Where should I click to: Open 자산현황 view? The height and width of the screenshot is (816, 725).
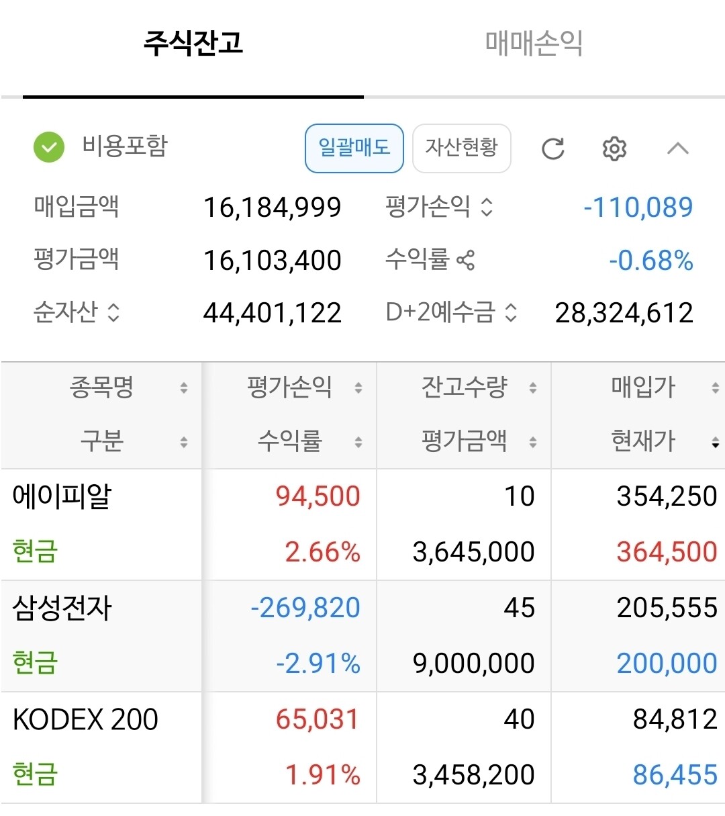(x=462, y=148)
